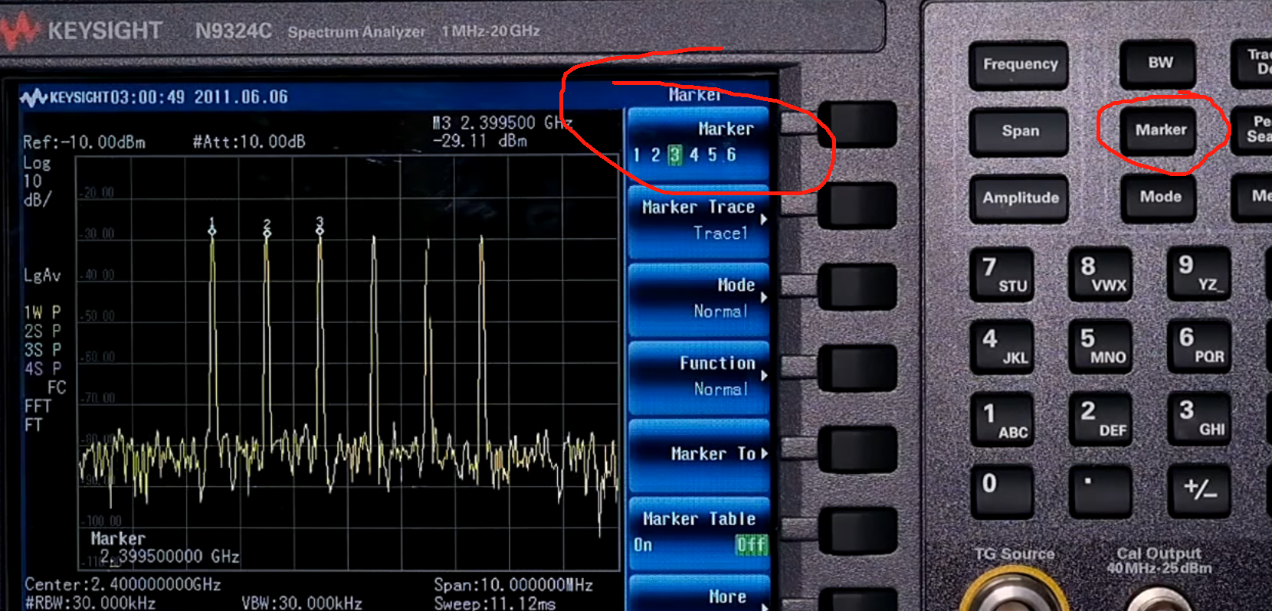The image size is (1272, 611).
Task: Click the TG Source connector
Action: pyautogui.click(x=1014, y=590)
